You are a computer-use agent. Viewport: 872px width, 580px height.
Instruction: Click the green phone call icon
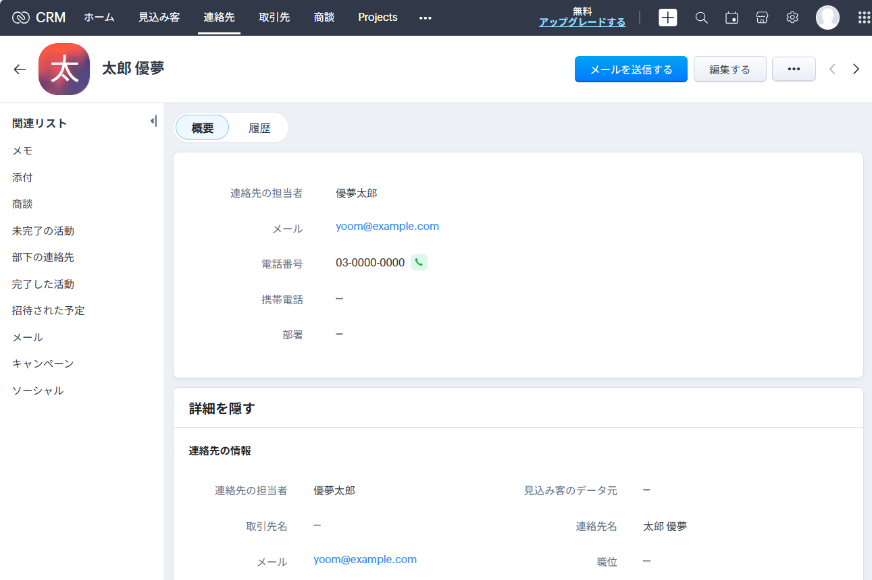(419, 262)
